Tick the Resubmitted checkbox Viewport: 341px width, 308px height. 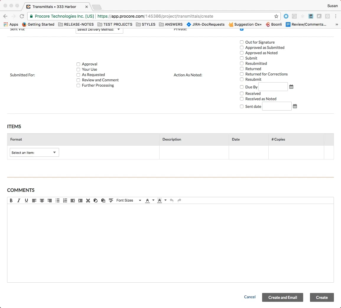coord(242,63)
